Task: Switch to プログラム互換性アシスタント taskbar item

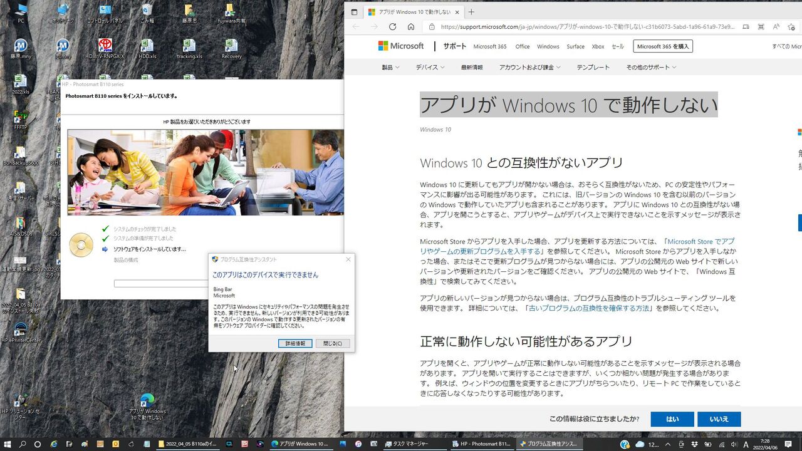Action: coord(548,443)
